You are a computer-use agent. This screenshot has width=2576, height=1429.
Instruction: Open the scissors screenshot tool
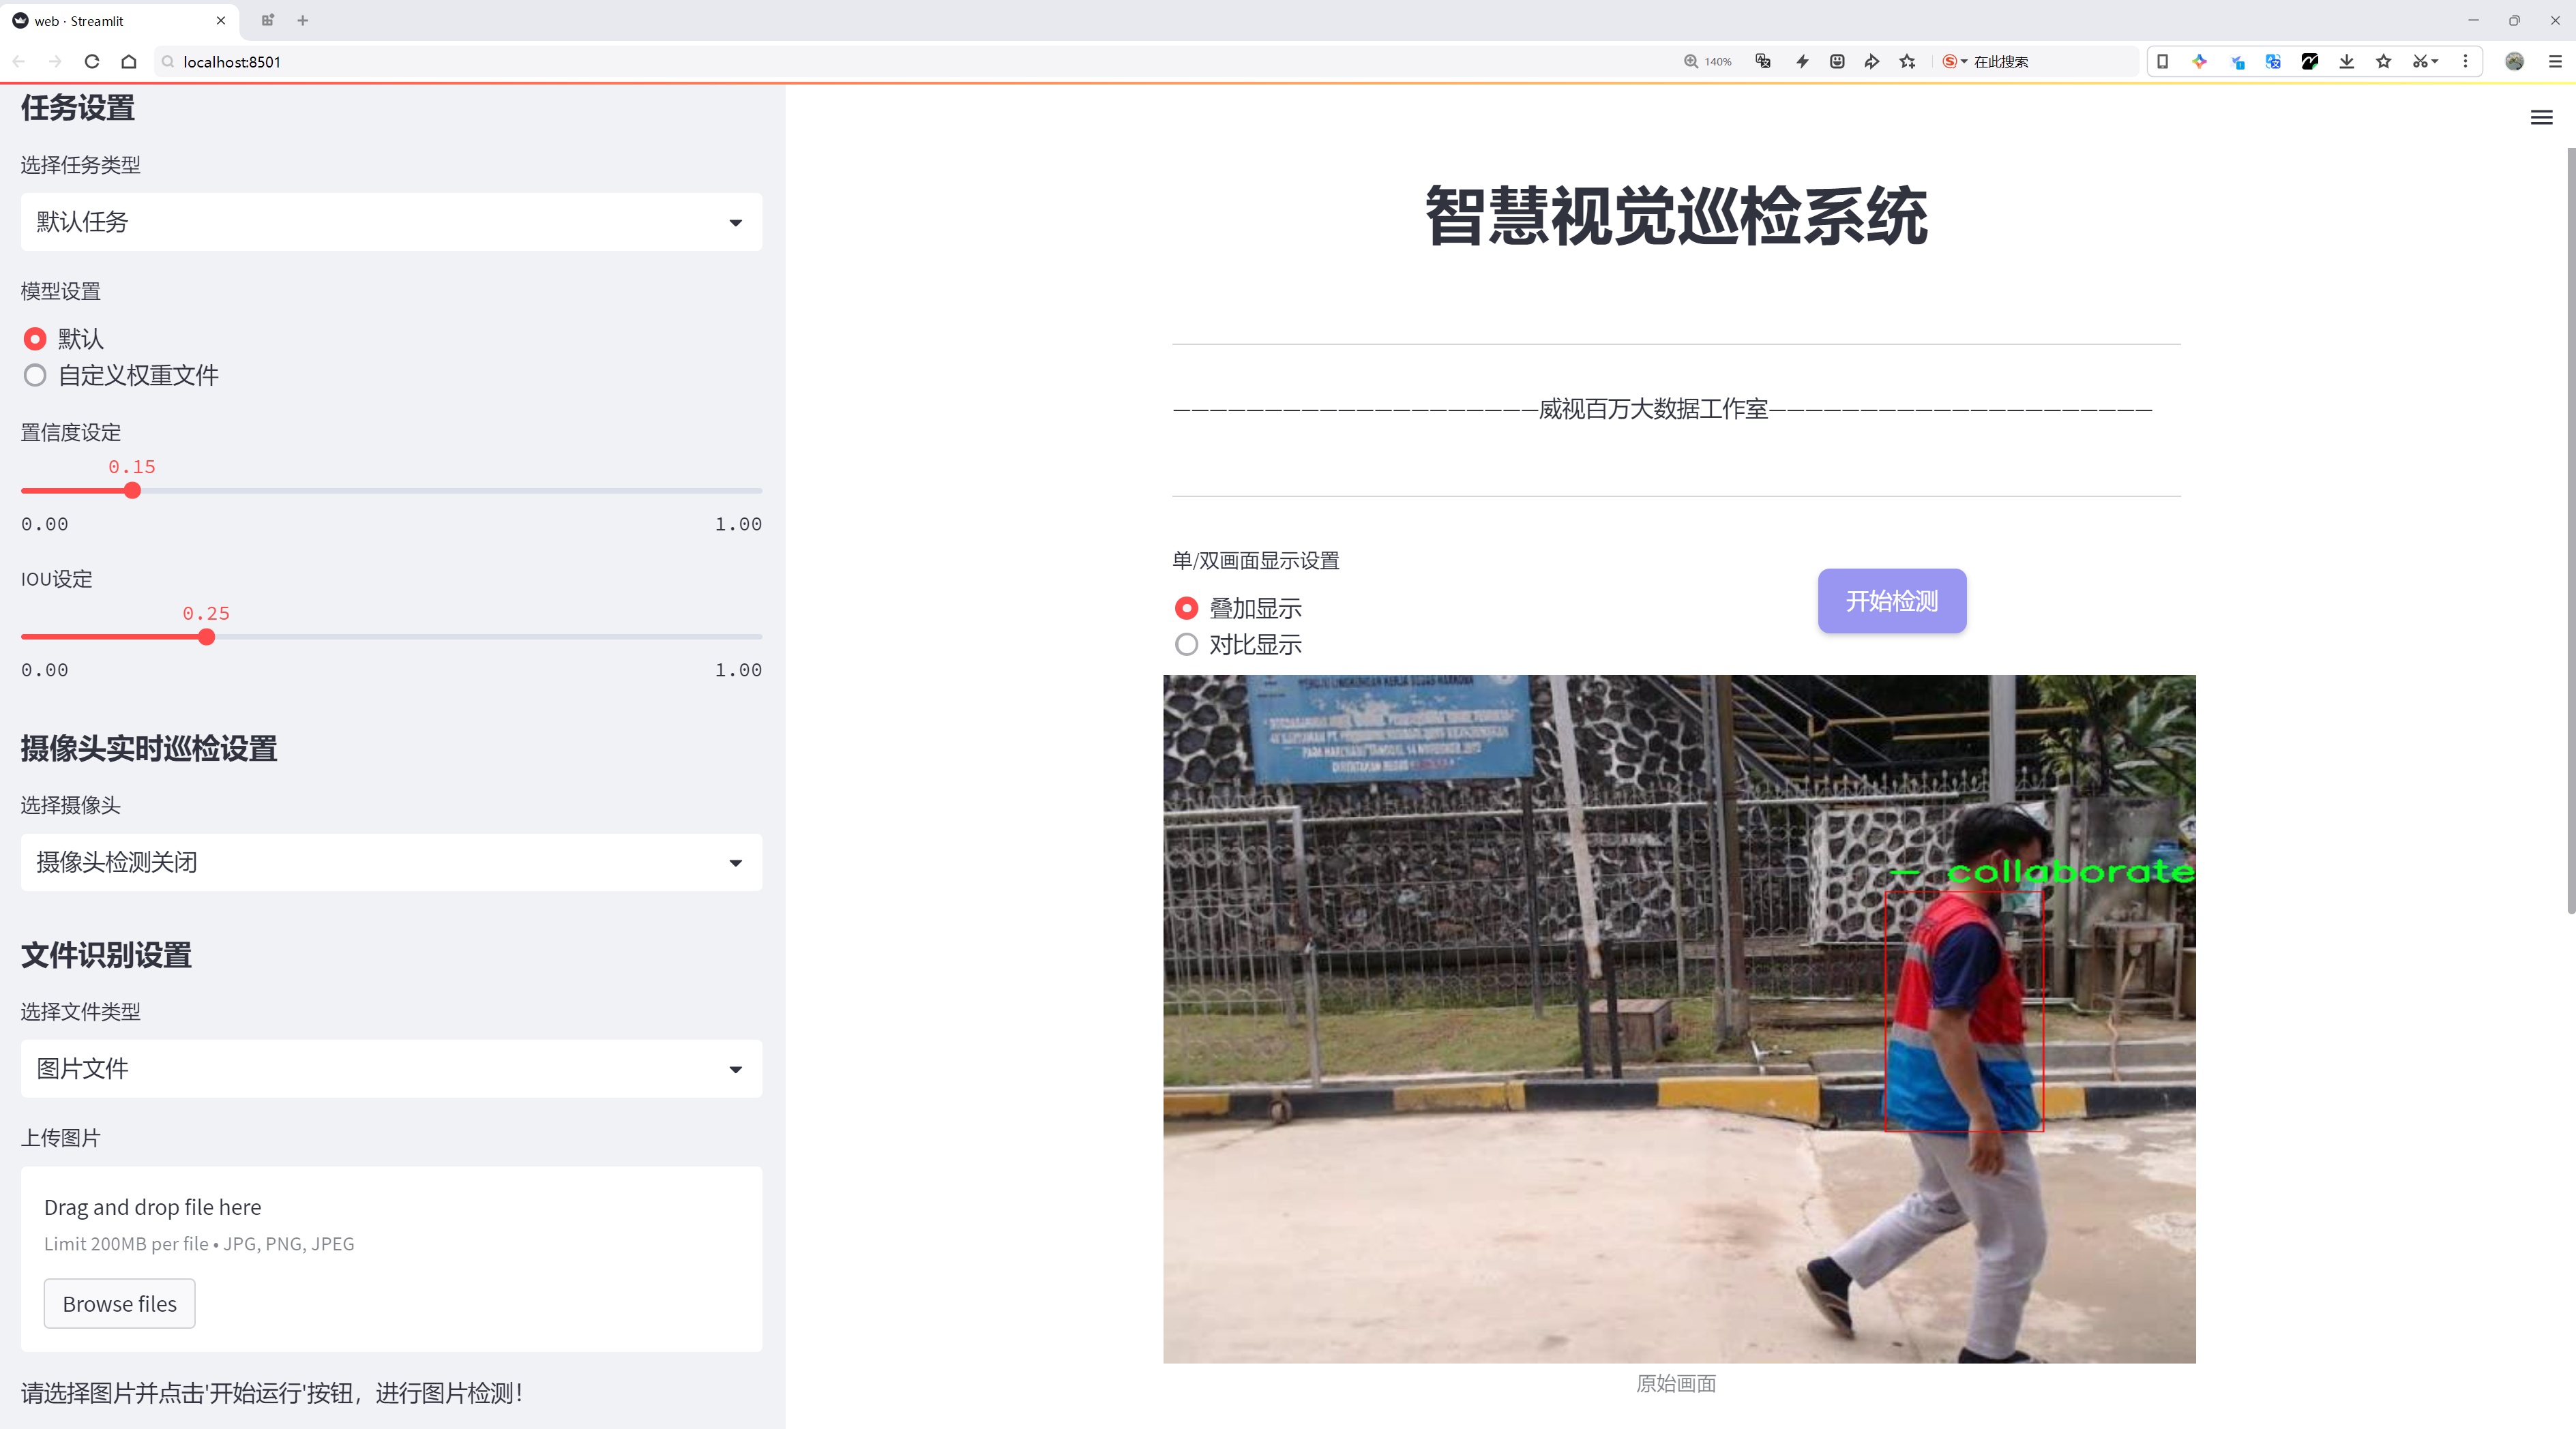pyautogui.click(x=2425, y=62)
